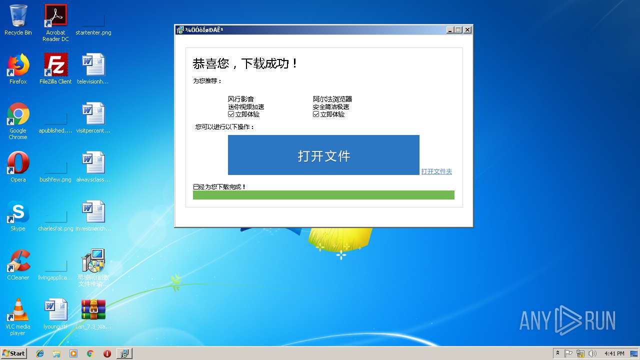Select visitpercent Word document
The height and width of the screenshot is (360, 640).
point(93,118)
